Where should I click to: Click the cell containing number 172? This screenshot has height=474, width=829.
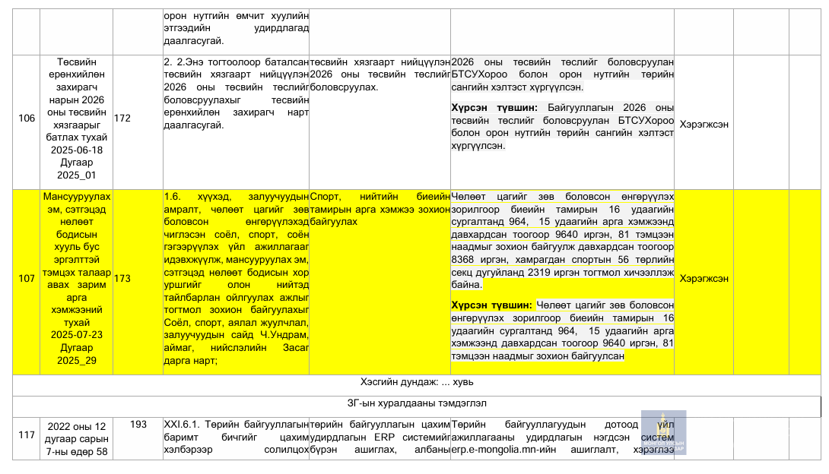[122, 118]
